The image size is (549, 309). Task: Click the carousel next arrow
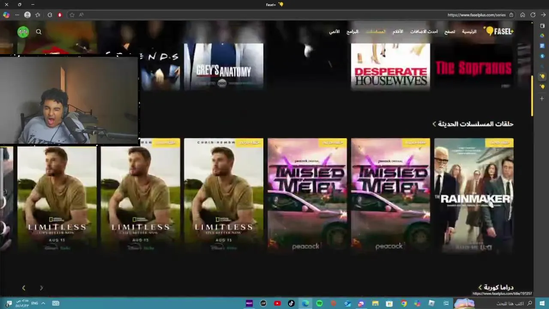pos(42,288)
